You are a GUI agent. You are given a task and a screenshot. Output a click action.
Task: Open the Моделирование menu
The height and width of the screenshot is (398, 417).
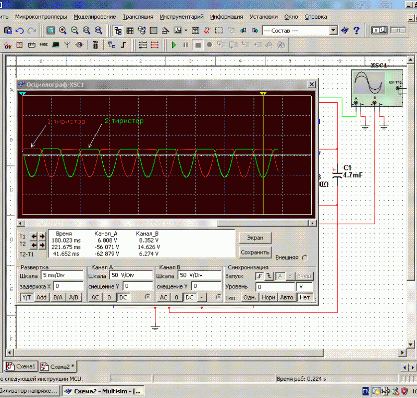tap(95, 17)
